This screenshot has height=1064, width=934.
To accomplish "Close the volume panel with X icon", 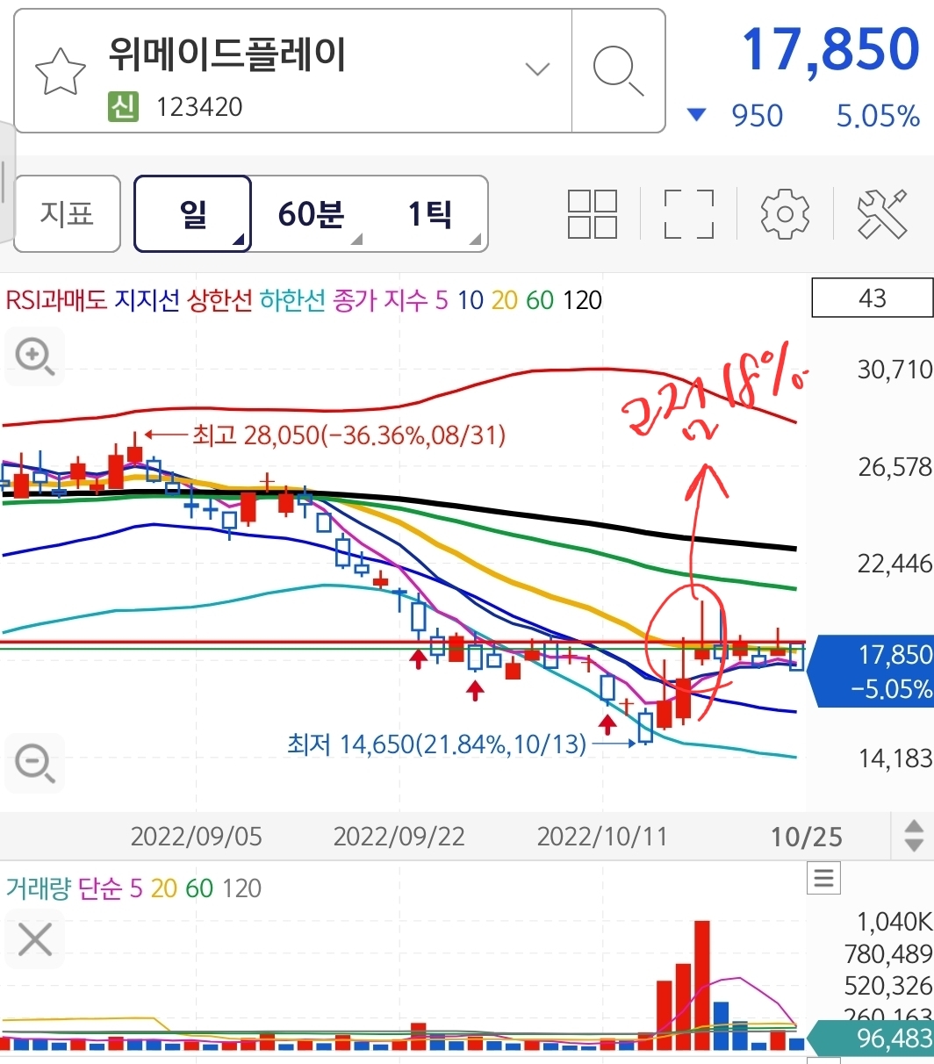I will [x=36, y=940].
